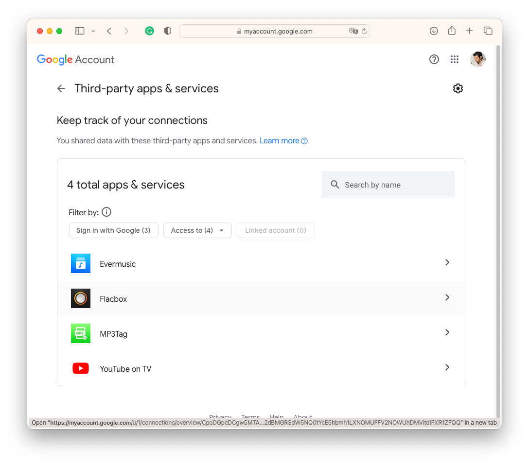
Task: Click the Learn more link
Action: (280, 140)
